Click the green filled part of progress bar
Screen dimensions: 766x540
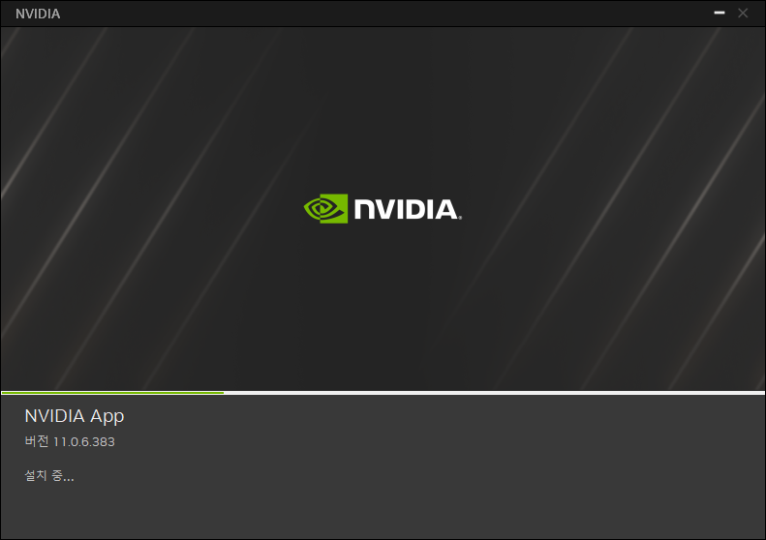[112, 393]
